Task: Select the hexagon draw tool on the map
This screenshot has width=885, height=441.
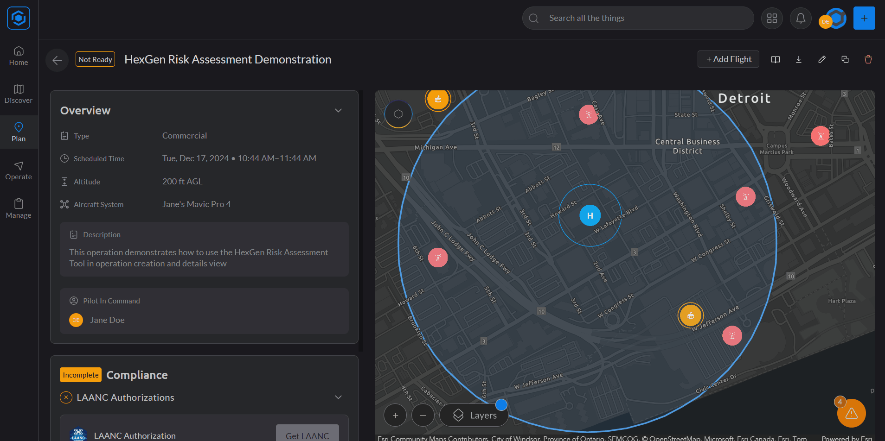Action: (x=398, y=113)
